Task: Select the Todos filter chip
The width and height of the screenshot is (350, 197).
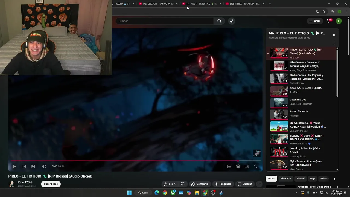Action: tap(271, 179)
